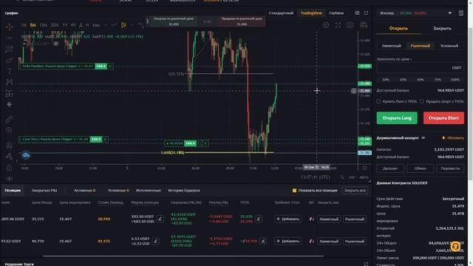Choose Условный order type

pos(449,46)
